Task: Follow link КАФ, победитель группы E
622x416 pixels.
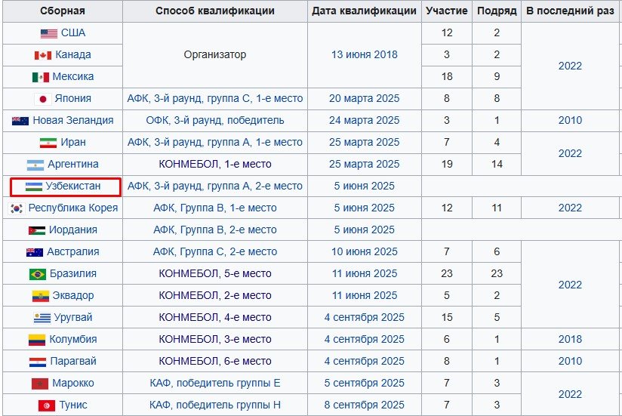Action: point(215,383)
